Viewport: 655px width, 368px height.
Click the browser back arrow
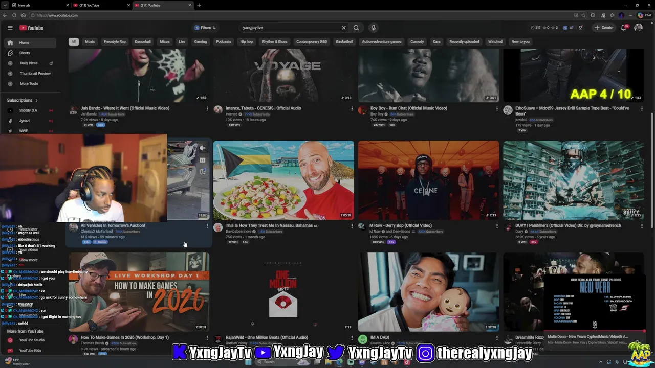point(6,15)
